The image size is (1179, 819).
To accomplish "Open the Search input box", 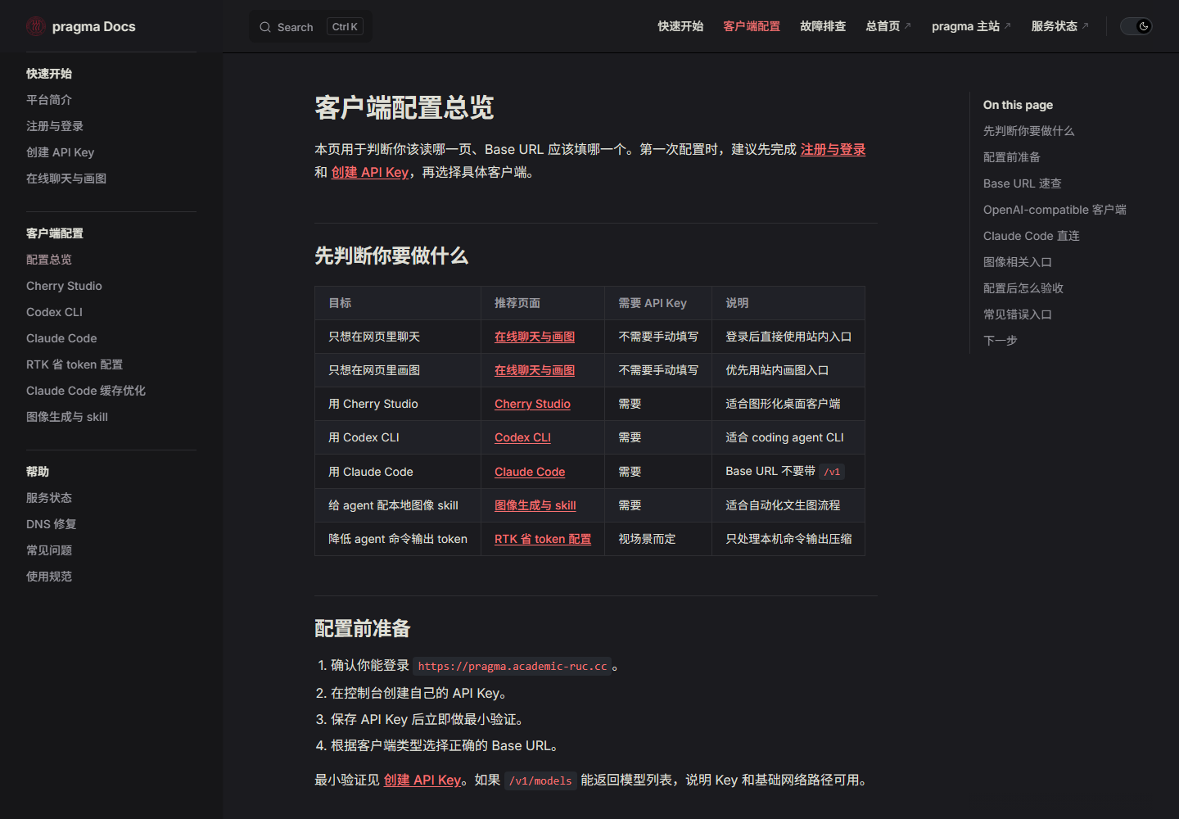I will point(310,27).
